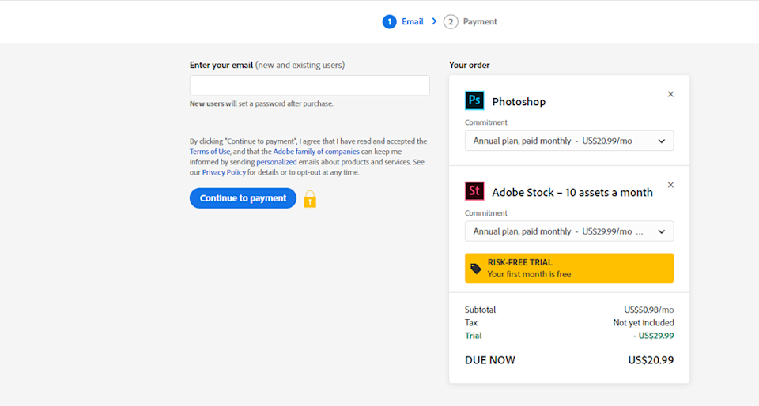Click the step 1 circle icon
Image resolution: width=759 pixels, height=406 pixels.
(x=389, y=22)
